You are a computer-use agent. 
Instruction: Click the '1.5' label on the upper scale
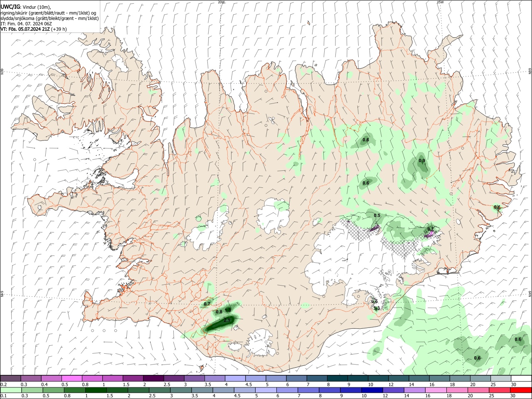pyautogui.click(x=126, y=384)
